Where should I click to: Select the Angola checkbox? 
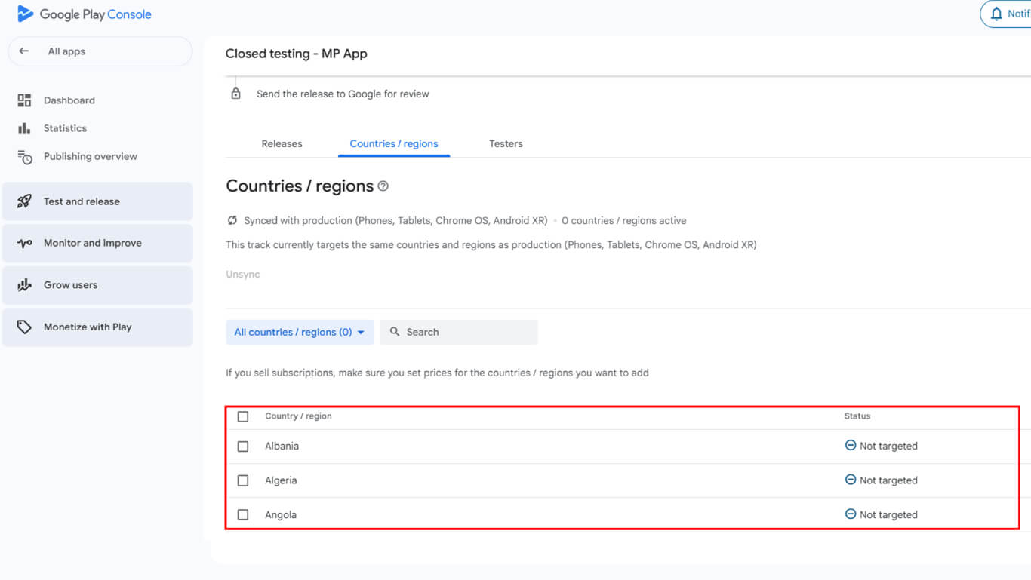[243, 514]
